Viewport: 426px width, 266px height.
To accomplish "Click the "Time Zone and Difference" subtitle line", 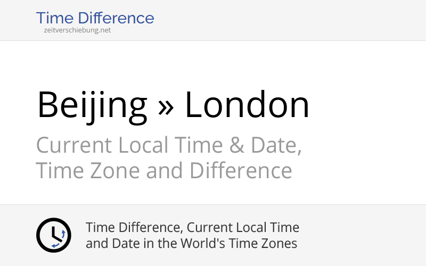I will tap(164, 171).
